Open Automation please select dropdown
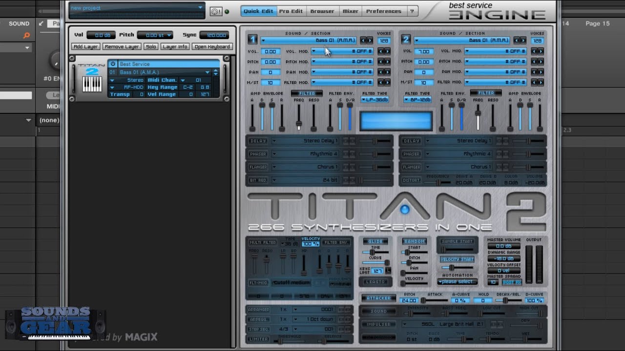This screenshot has width=625, height=351. click(457, 282)
